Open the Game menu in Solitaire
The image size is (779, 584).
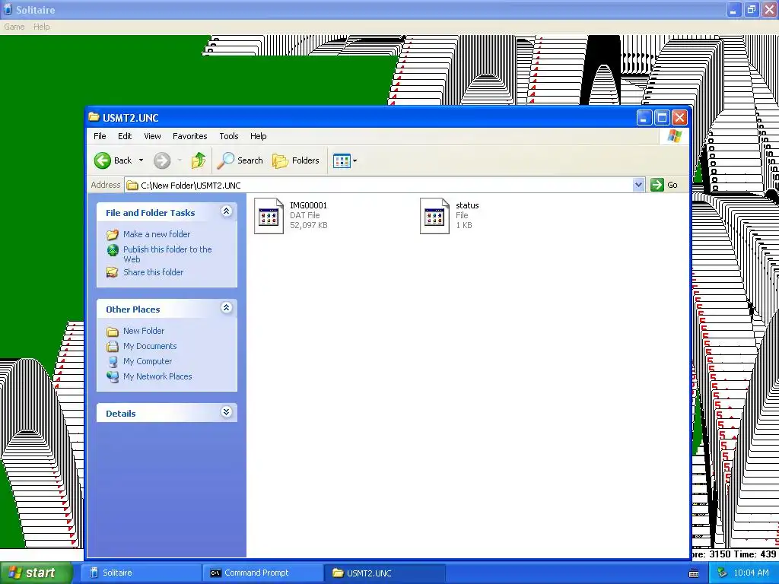click(14, 27)
